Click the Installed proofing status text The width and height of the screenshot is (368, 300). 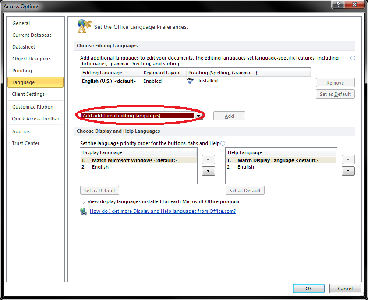point(208,81)
